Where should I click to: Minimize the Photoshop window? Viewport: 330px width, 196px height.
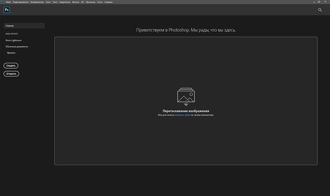[x=314, y=2]
